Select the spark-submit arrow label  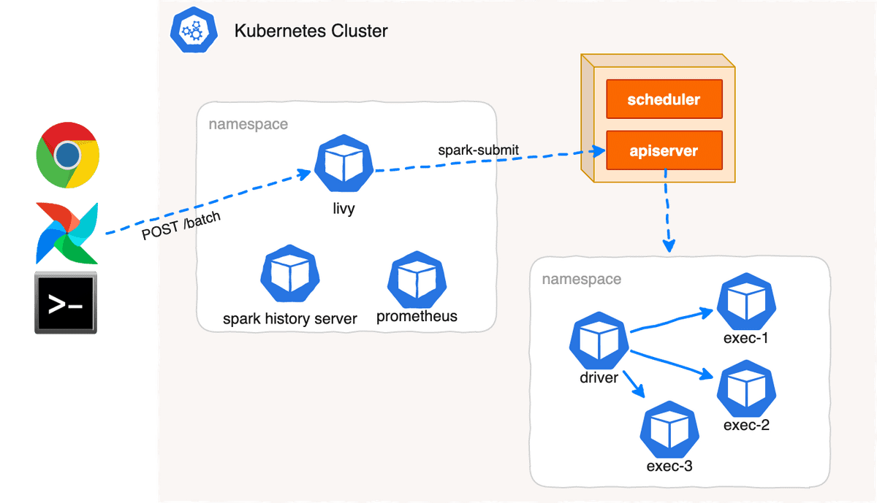pos(479,150)
